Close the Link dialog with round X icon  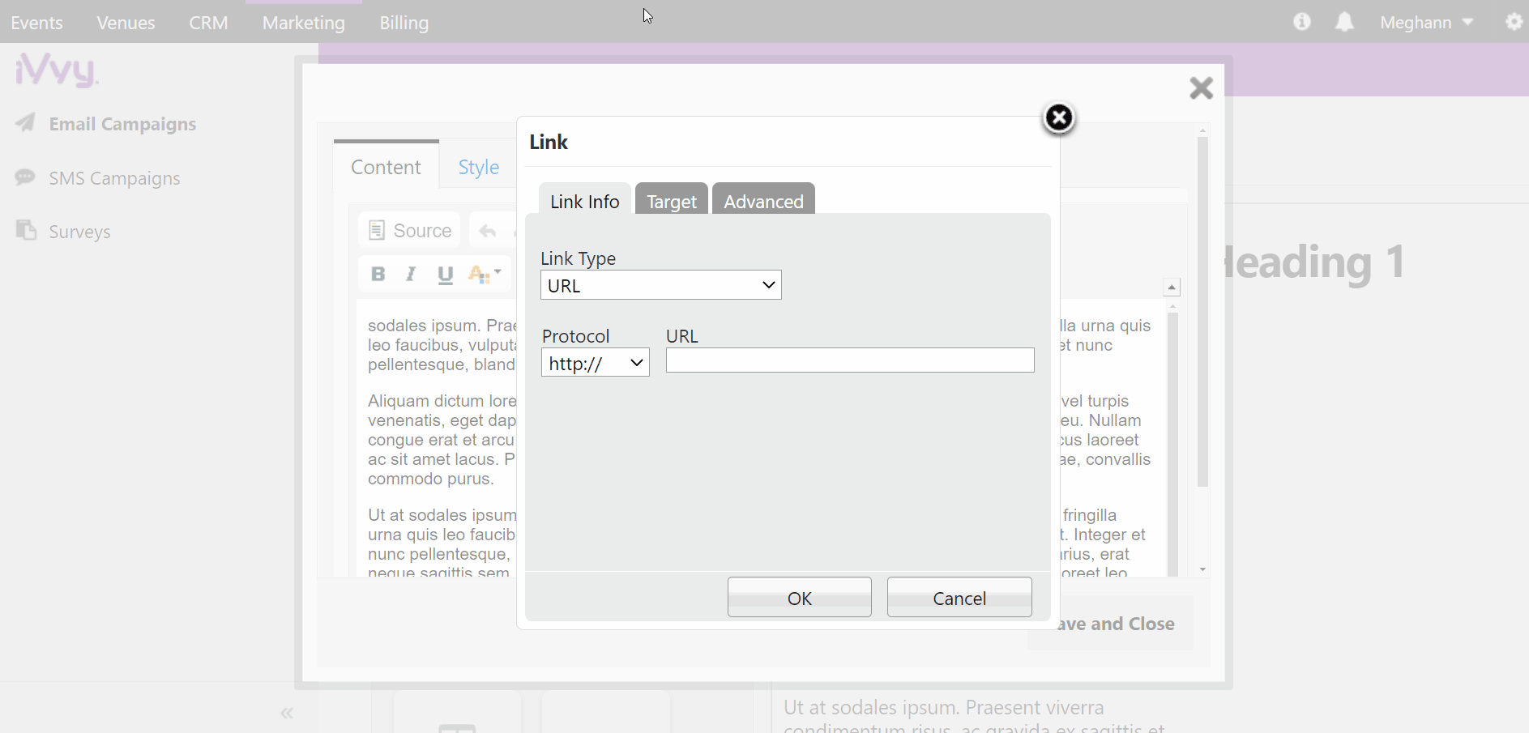coord(1058,118)
